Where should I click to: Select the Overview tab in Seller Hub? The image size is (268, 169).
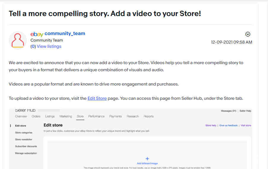pos(21,116)
